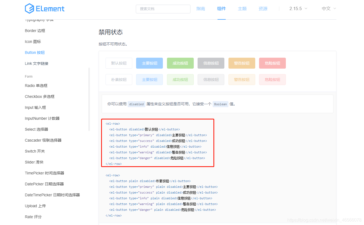Viewport: 364px width, 225px height.
Task: Open DateTimePicker 日期时间选择器 sidebar item
Action: point(52,195)
